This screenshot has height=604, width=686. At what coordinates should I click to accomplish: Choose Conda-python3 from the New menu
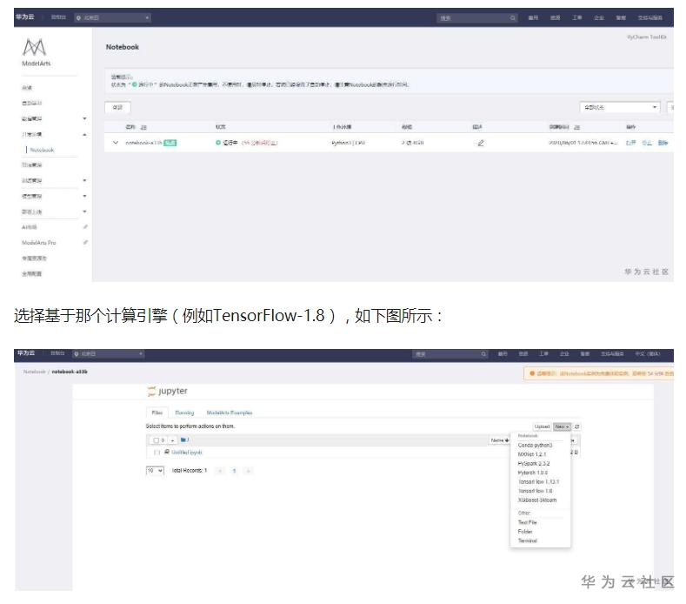click(x=535, y=446)
